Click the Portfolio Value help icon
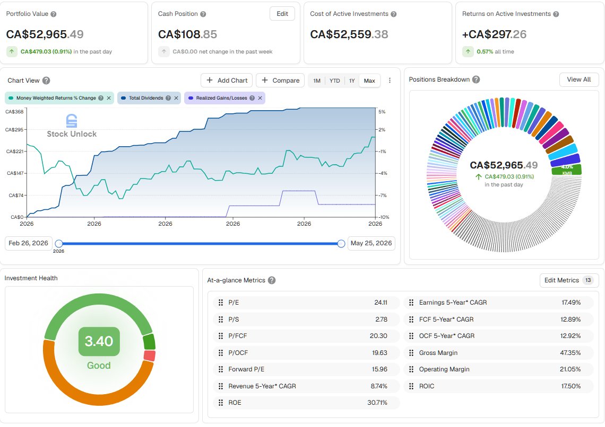Image resolution: width=605 pixels, height=427 pixels. pos(54,14)
